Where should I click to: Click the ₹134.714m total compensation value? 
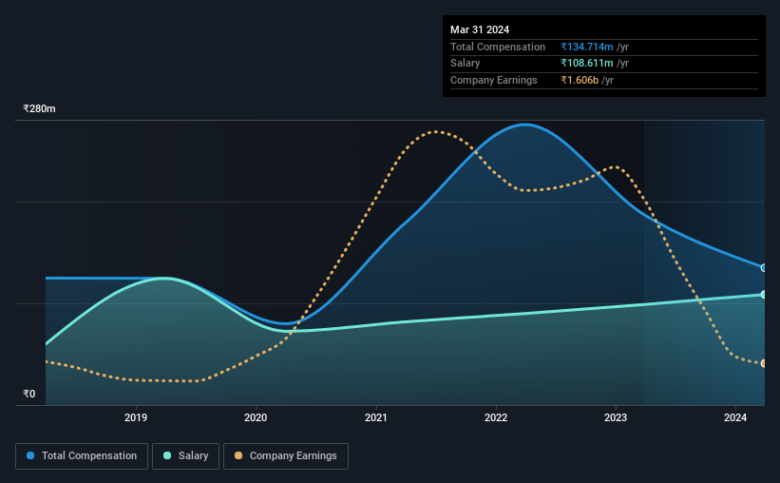(587, 47)
